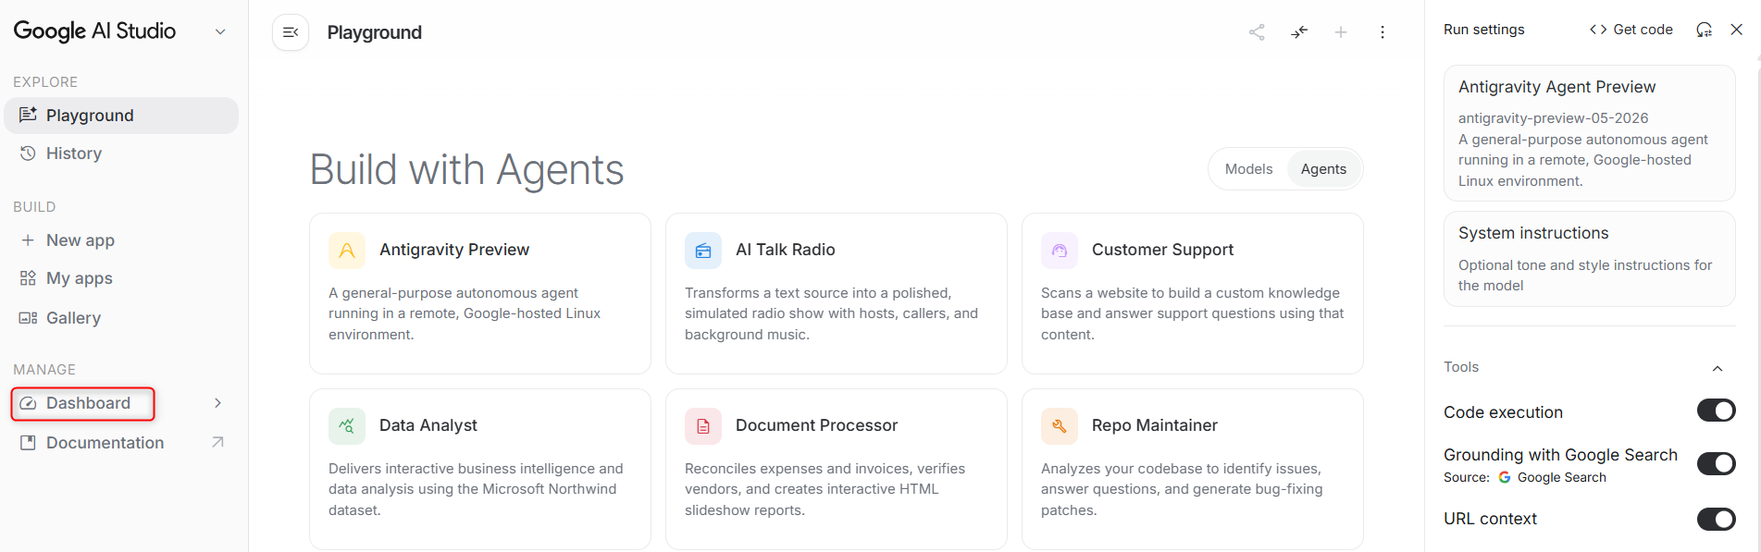Collapse the sidebar with the menu toggle icon
1761x552 pixels.
pyautogui.click(x=291, y=32)
